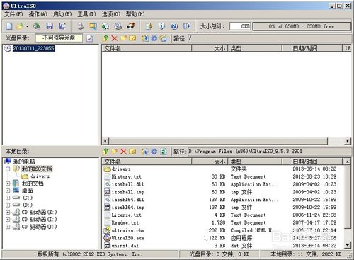Select UltraISO.exe in local file list

coord(127,238)
